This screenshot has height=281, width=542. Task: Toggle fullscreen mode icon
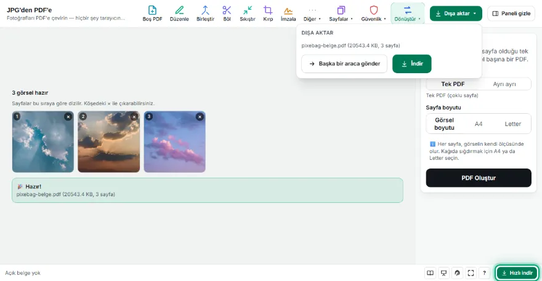tap(471, 273)
